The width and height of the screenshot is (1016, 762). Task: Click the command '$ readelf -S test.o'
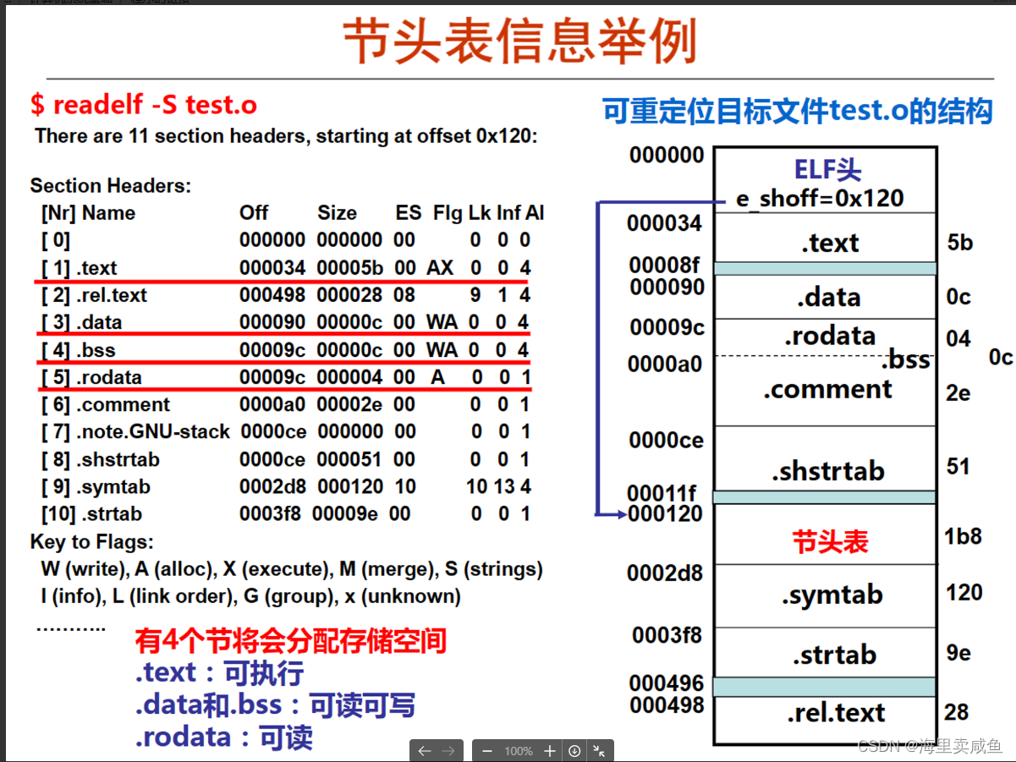tap(144, 105)
